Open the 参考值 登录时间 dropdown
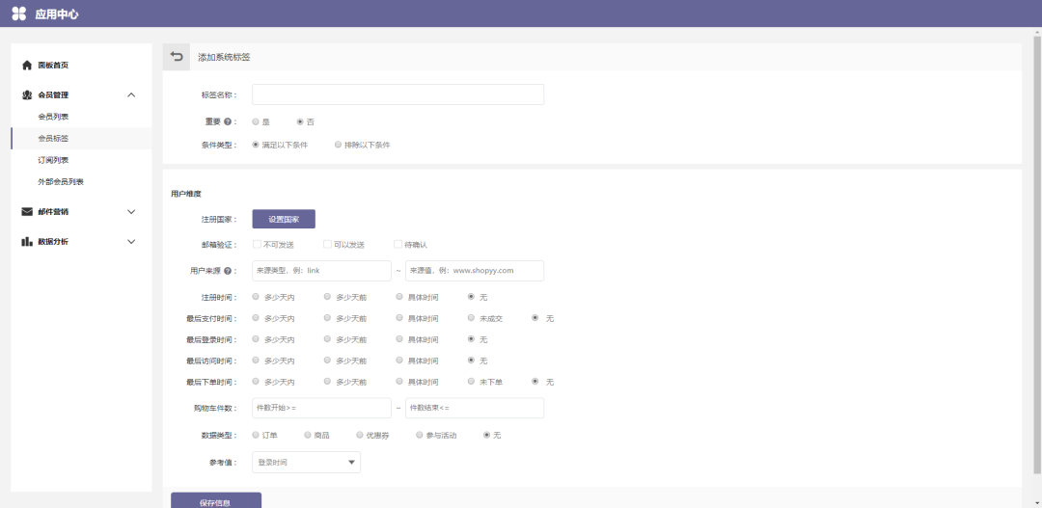Image resolution: width=1042 pixels, height=508 pixels. pyautogui.click(x=306, y=462)
